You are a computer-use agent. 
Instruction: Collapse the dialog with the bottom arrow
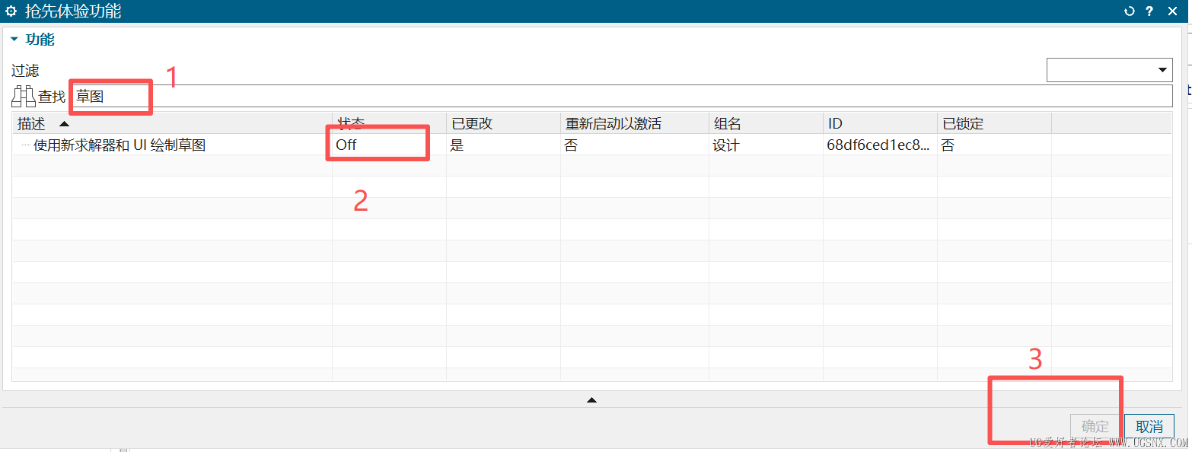pos(591,399)
